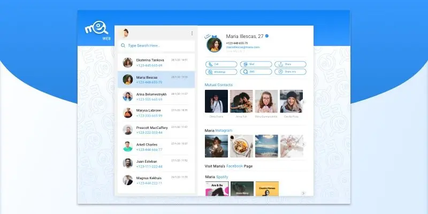Viewport: 428px width, 214px height.
Task: Open mutual contact Olivia Evans' photo
Action: click(217, 101)
